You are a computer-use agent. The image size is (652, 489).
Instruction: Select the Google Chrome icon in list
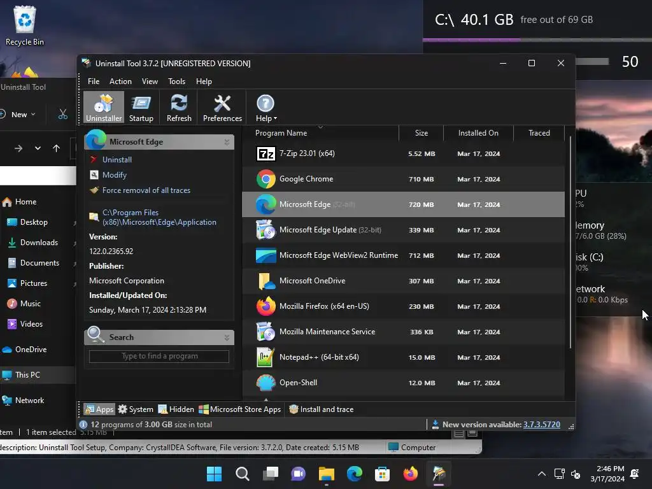[266, 179]
